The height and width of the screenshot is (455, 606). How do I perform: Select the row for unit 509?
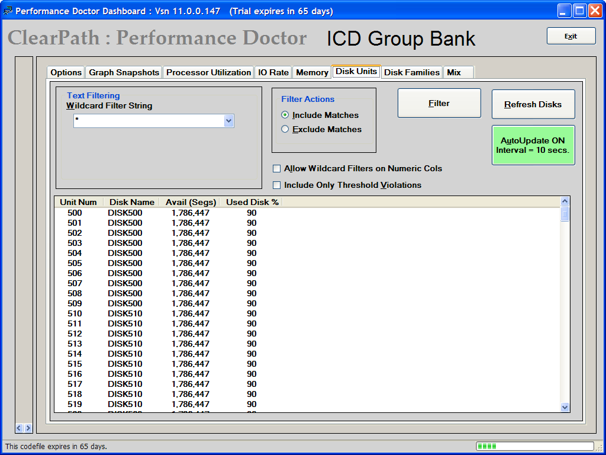307,303
